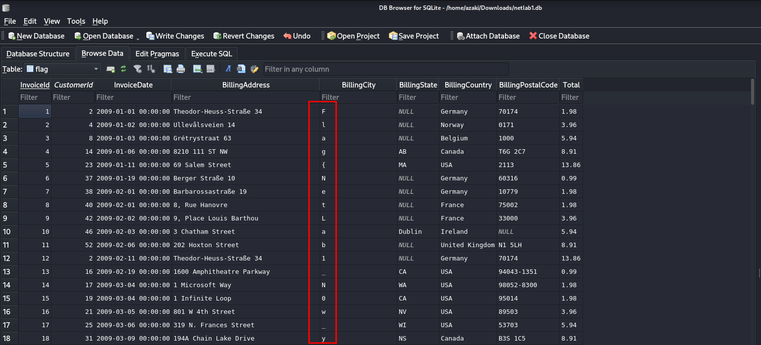Select the NULL postal code cell for Ireland

pyautogui.click(x=528, y=232)
